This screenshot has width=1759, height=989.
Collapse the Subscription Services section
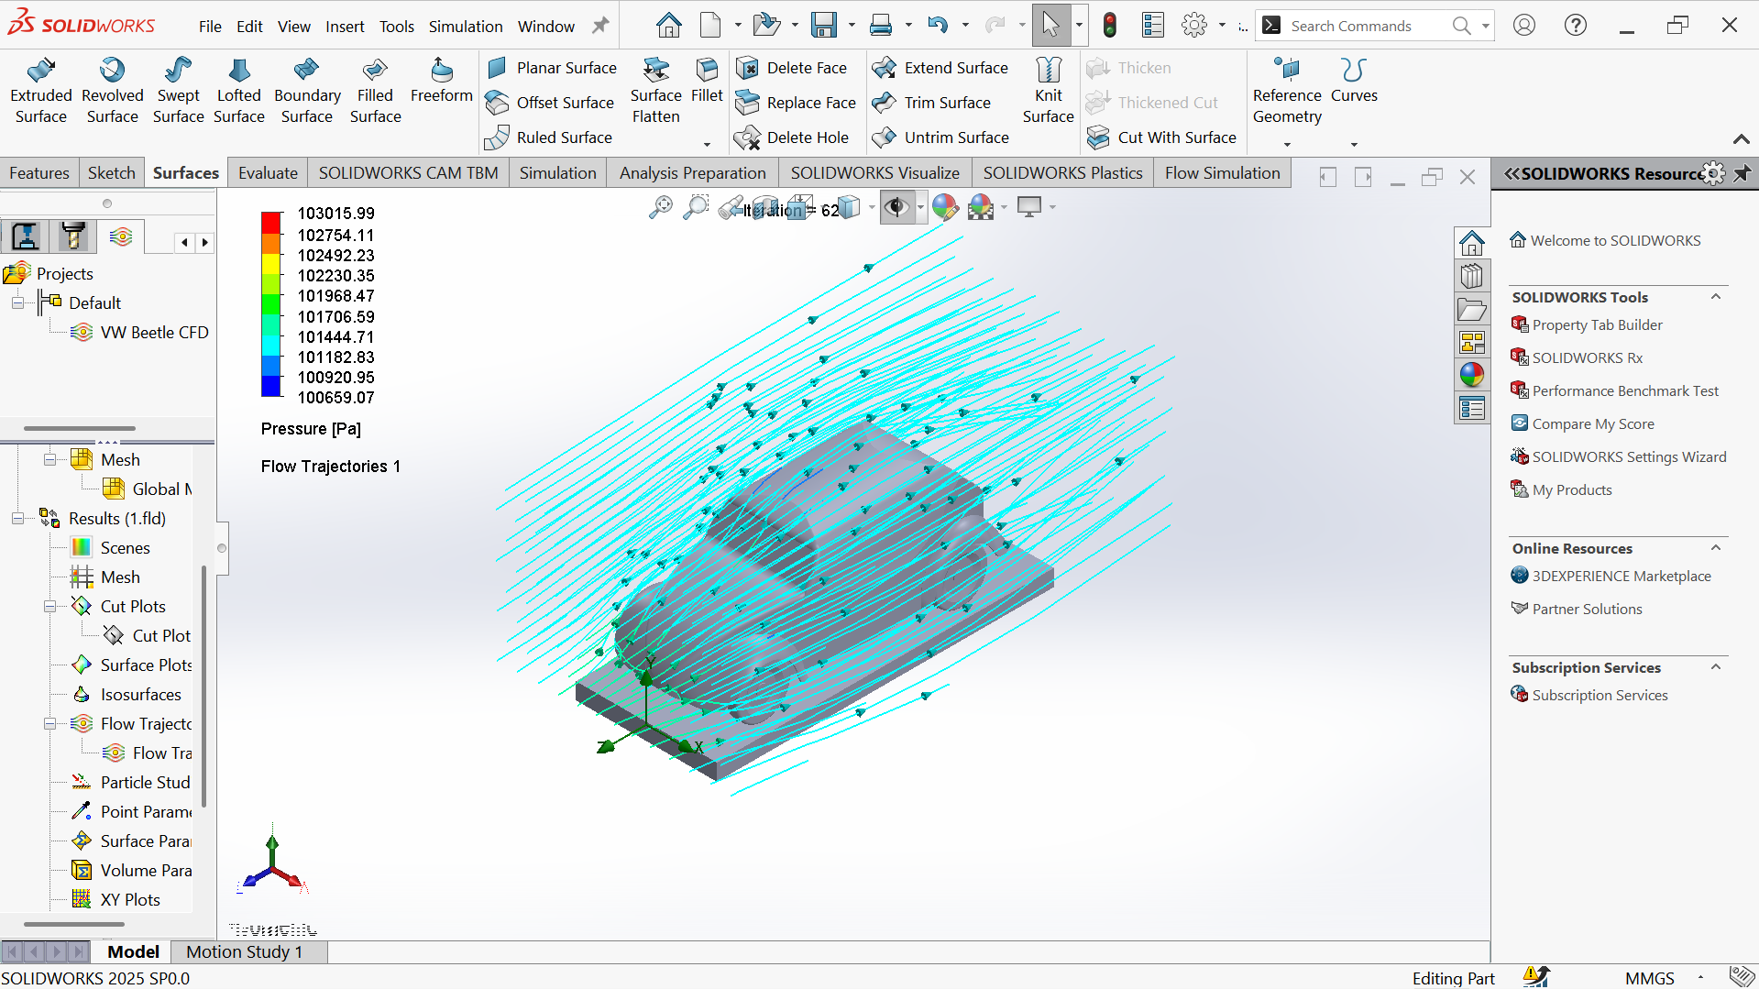tap(1716, 667)
